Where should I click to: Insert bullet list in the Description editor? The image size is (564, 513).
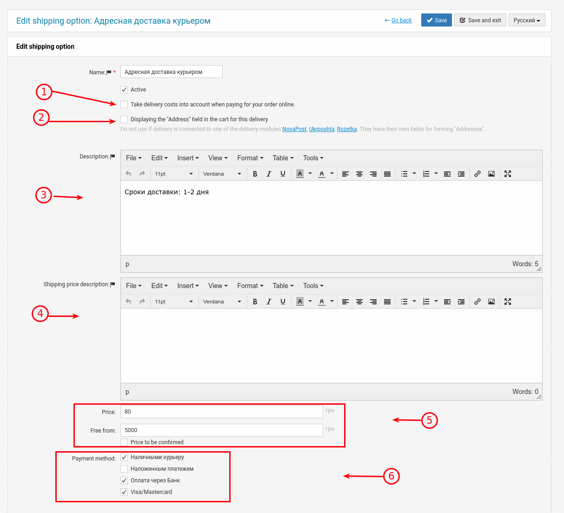(405, 174)
